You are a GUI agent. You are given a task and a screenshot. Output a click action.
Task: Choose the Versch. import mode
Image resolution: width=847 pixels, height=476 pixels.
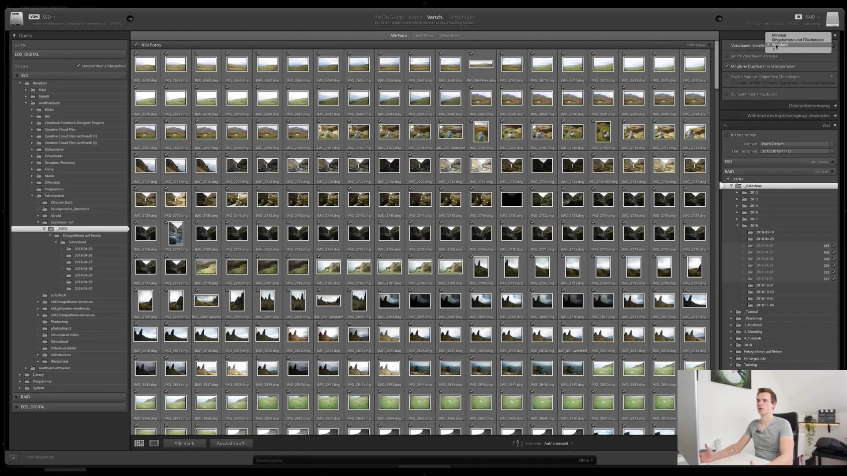(x=435, y=17)
